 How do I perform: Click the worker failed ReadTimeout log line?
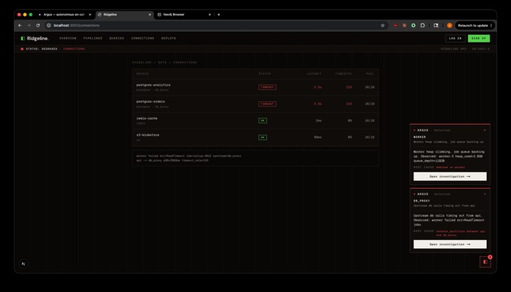coord(189,156)
